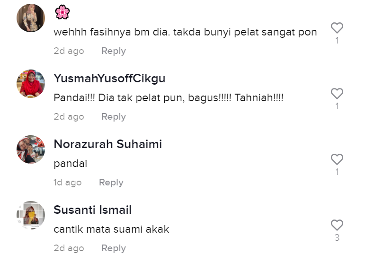This screenshot has width=365, height=254.
Task: Open the cherry blossom user's avatar
Action: point(31,18)
